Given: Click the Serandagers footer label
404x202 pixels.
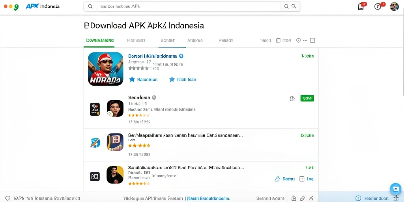Looking at the screenshot, I should click(270, 198).
